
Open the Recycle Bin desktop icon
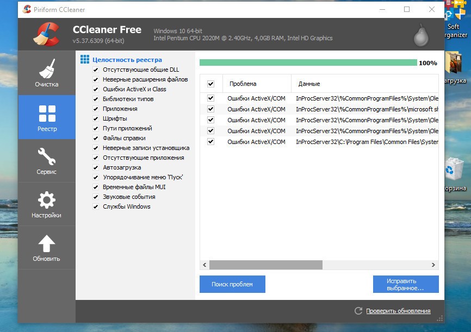pyautogui.click(x=454, y=168)
